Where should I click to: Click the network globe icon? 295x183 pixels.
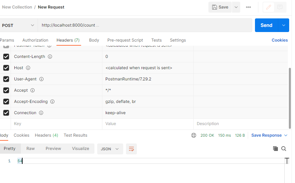tap(194, 135)
